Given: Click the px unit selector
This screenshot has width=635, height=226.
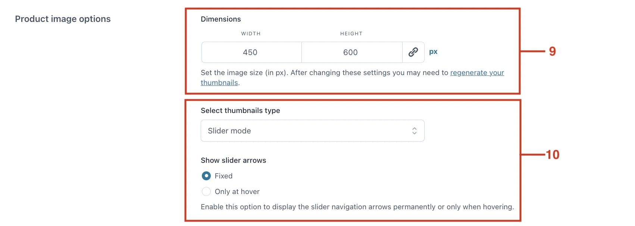Looking at the screenshot, I should tap(433, 52).
